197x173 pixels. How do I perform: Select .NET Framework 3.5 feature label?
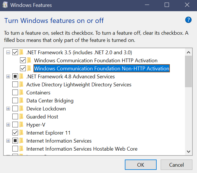click(79, 53)
